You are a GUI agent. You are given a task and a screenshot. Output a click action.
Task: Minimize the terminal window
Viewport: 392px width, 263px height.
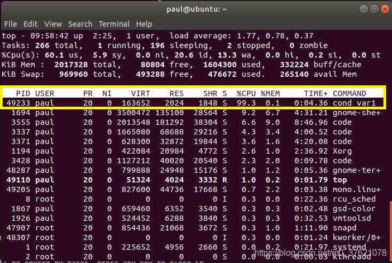coord(364,9)
